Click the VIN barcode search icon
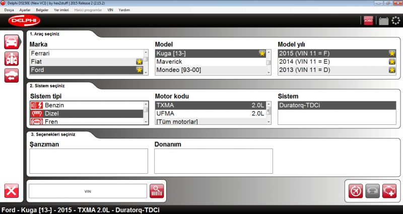403x214 pixels. pyautogui.click(x=157, y=191)
